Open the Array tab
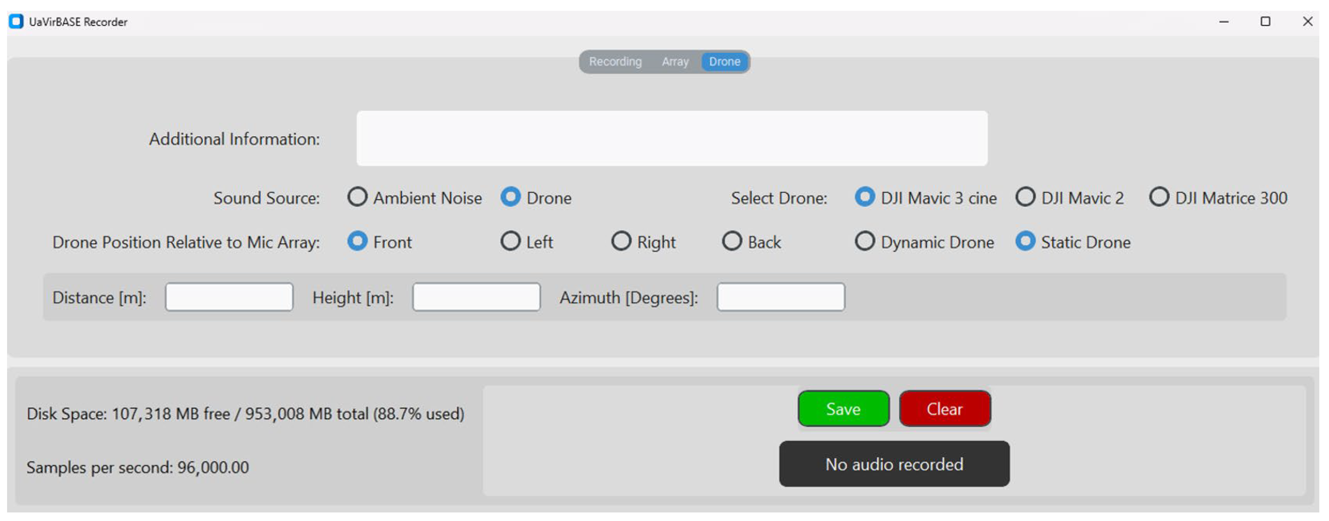Screen dimensions: 1329x521 (675, 61)
